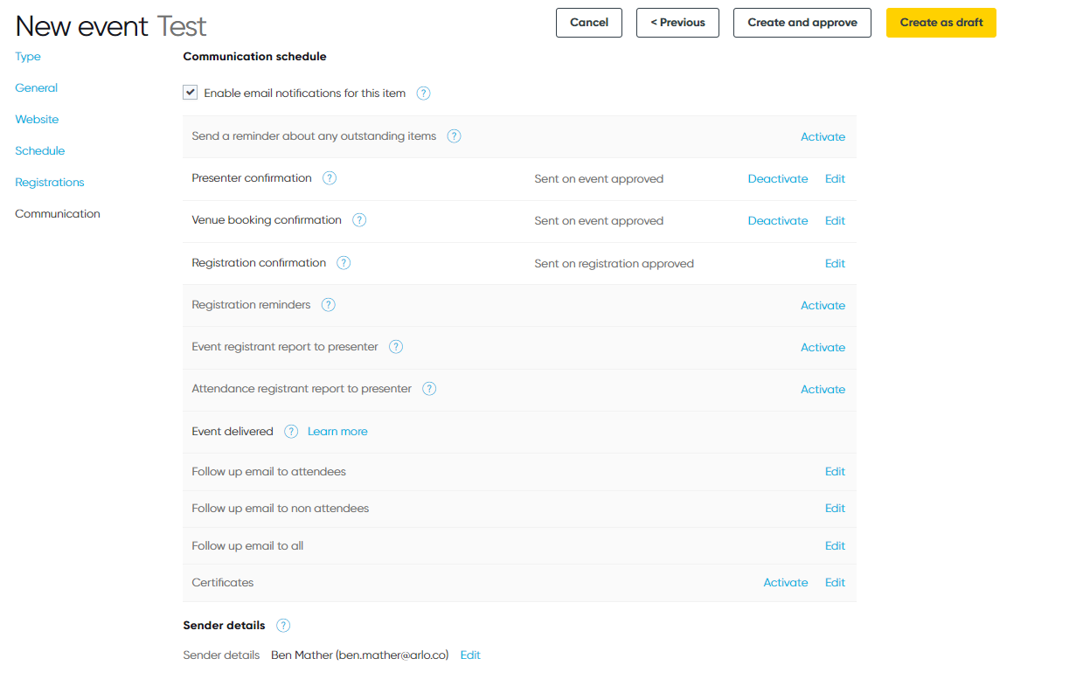Activate Certificates
This screenshot has width=1090, height=693.
786,583
